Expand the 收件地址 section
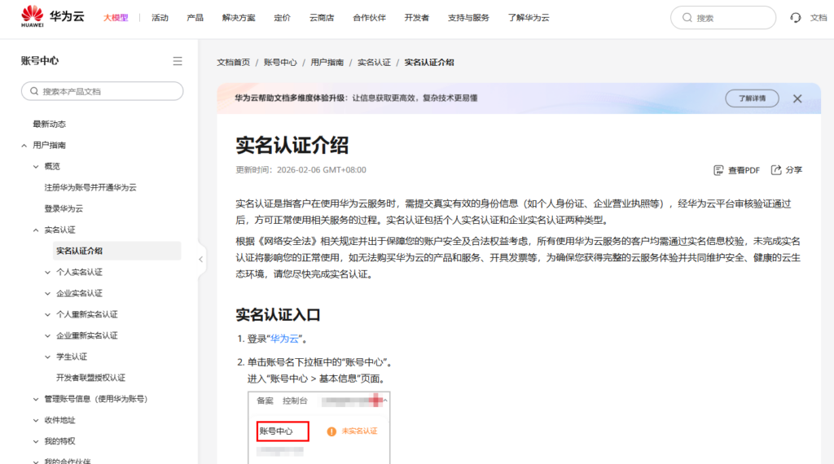The image size is (834, 464). point(36,420)
